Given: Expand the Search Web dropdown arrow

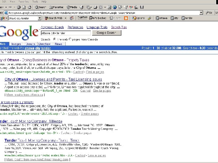Looking at the screenshot, I should pos(65,18).
